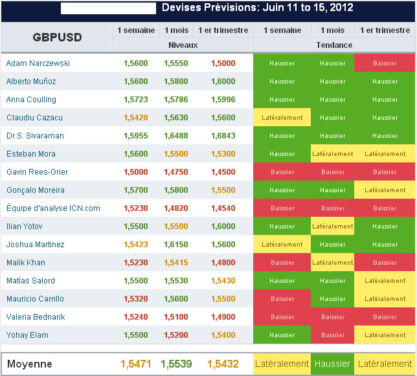Open Joshua Martinez analyst link

(x=35, y=245)
